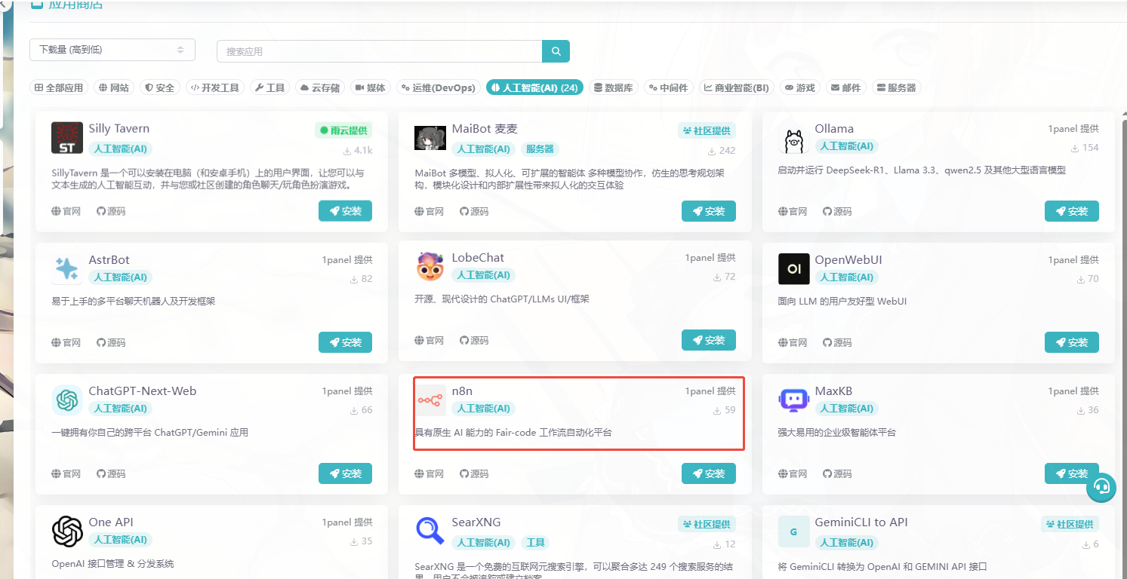Click the MaxKB robot icon
Image resolution: width=1127 pixels, height=579 pixels.
click(793, 400)
